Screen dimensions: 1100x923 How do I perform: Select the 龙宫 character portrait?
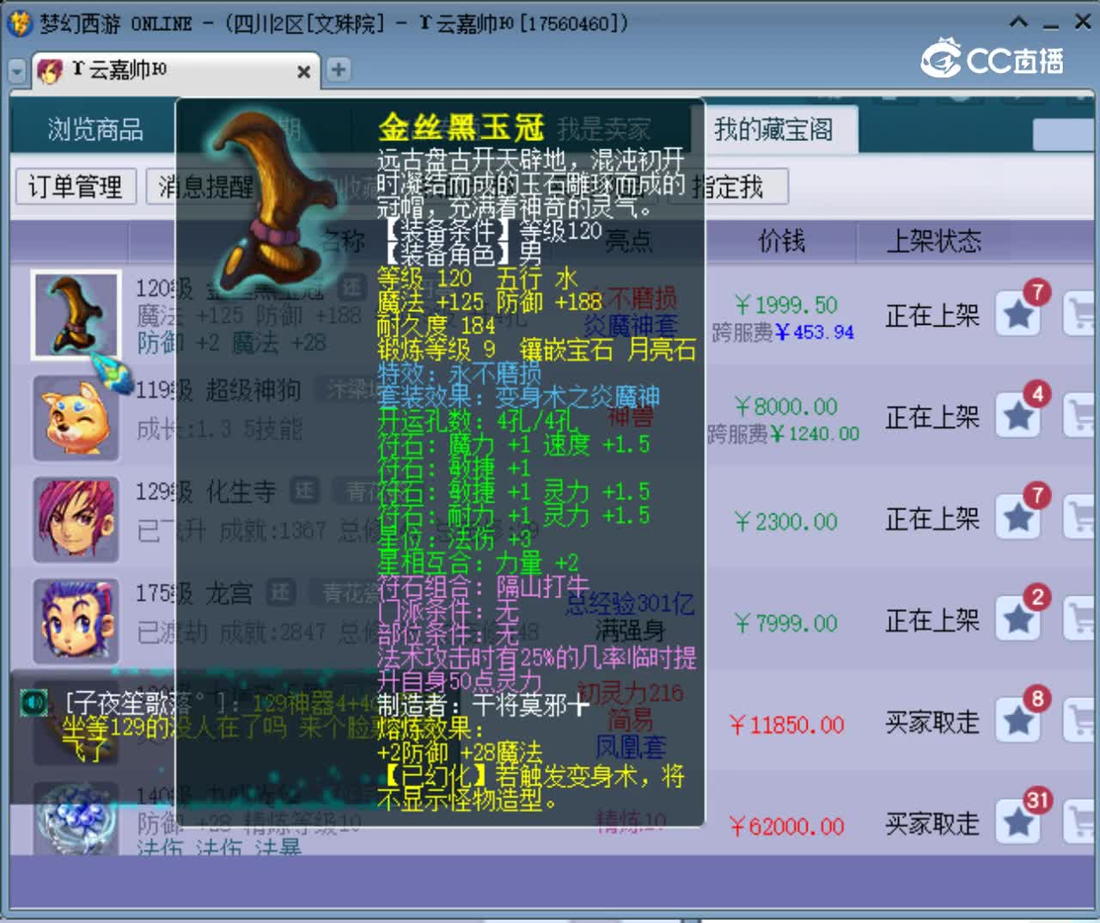coord(76,620)
